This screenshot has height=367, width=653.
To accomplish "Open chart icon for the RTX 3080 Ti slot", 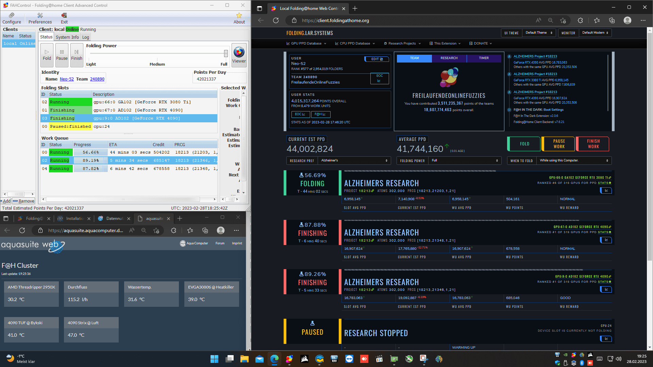I will coord(606,191).
